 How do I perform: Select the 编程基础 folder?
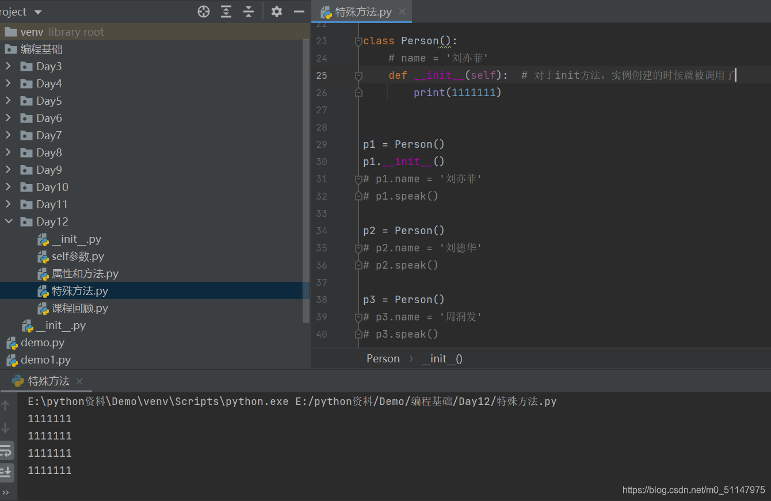[151, 49]
